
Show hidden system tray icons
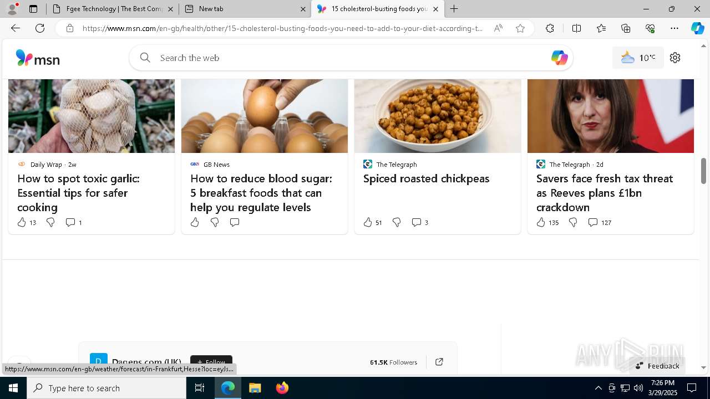[x=598, y=388]
